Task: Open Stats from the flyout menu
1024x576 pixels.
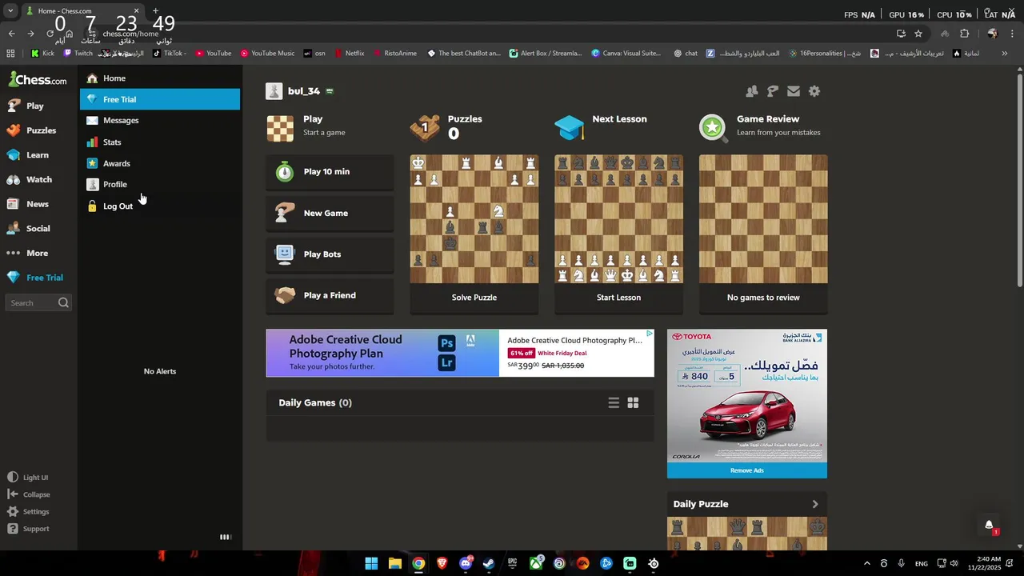Action: click(x=160, y=142)
